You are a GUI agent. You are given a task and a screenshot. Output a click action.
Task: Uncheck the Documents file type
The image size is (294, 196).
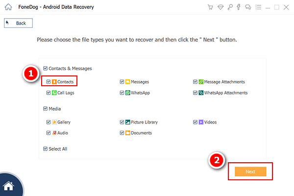point(122,133)
